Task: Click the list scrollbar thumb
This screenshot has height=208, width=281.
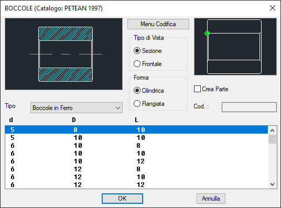Action: coord(272,139)
